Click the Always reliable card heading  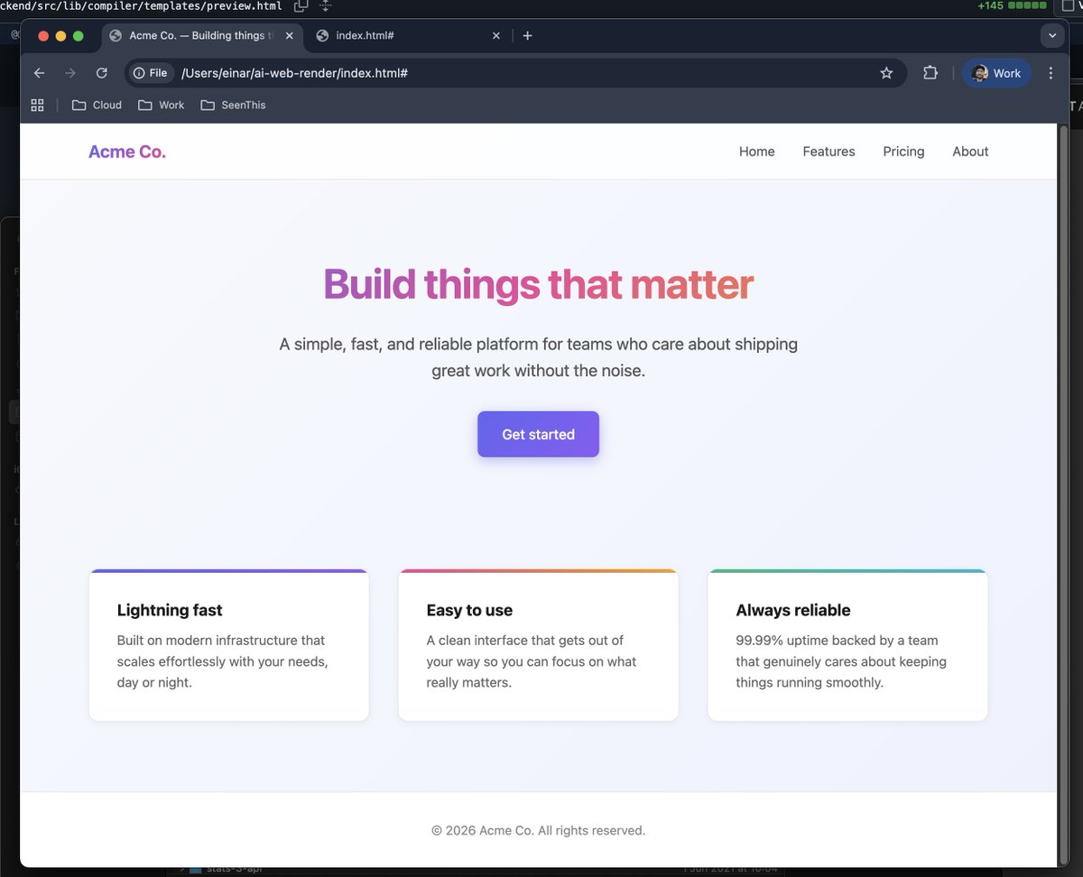tap(793, 610)
